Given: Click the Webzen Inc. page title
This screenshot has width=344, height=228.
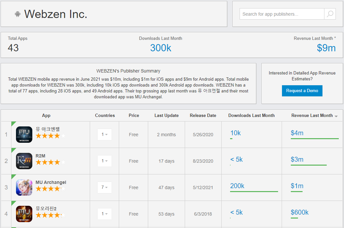Looking at the screenshot, I should pyautogui.click(x=56, y=14).
